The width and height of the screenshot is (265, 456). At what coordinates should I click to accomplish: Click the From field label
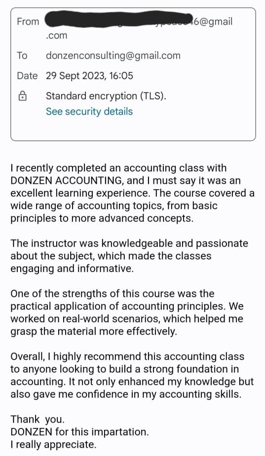coord(28,22)
